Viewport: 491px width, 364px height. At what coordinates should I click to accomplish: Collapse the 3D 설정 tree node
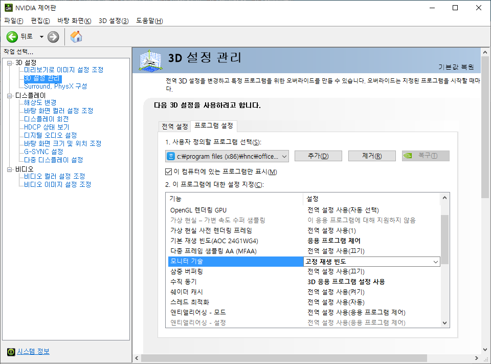(x=10, y=62)
